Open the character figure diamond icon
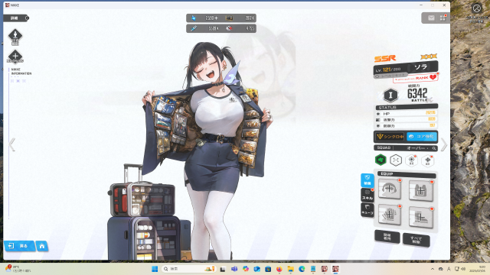The height and width of the screenshot is (275, 490). point(15,36)
